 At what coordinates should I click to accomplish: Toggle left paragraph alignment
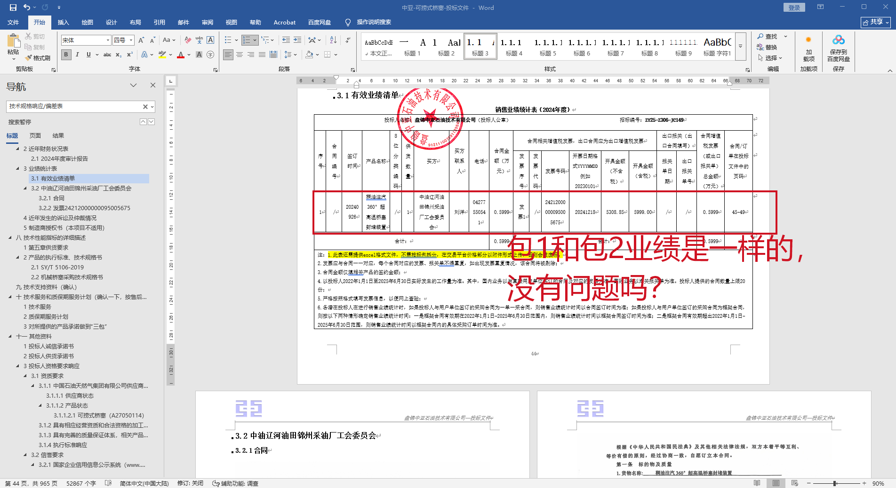228,55
